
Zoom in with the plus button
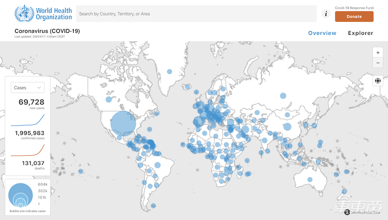(x=378, y=53)
